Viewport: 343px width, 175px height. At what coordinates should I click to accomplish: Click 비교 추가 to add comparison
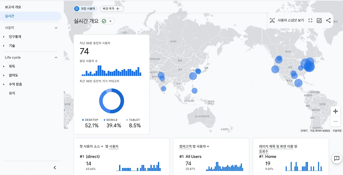112,9
